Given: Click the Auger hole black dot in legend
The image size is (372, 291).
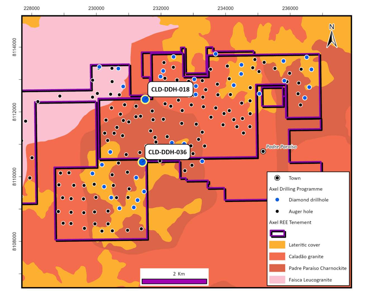Looking at the screenshot, I should point(277,212).
